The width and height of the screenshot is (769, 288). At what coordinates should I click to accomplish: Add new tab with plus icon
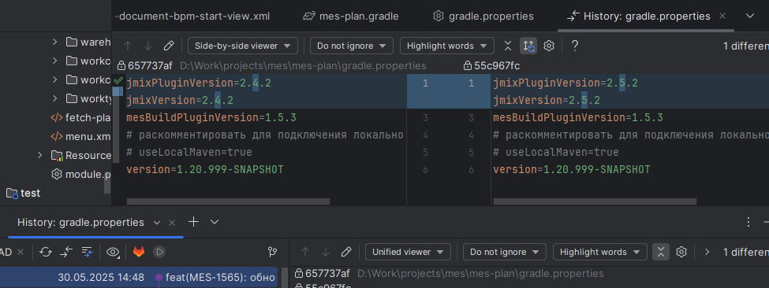[194, 222]
